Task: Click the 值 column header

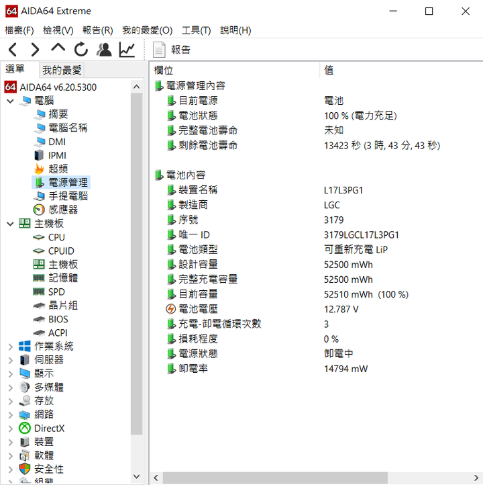Action: point(401,71)
